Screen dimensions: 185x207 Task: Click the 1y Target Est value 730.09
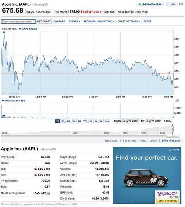[x=46, y=181]
